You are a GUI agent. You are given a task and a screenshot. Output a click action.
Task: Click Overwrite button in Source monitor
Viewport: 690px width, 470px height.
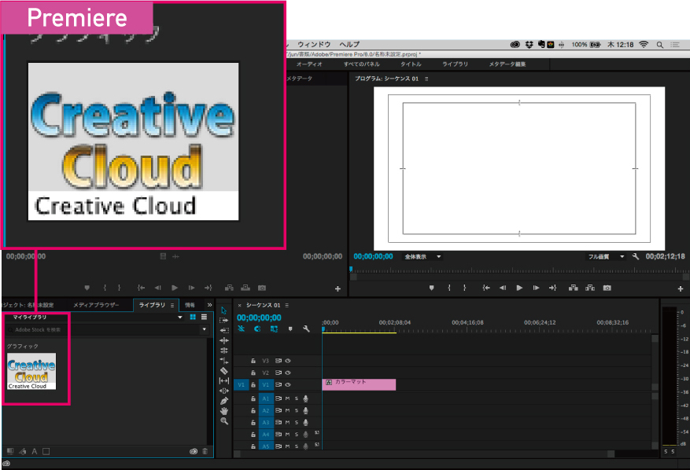pyautogui.click(x=245, y=288)
